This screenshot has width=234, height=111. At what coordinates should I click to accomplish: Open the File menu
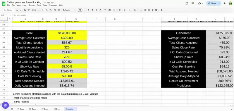point(8,5)
